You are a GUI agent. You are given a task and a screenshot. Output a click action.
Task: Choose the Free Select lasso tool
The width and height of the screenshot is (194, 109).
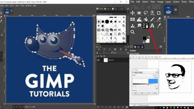146,13
